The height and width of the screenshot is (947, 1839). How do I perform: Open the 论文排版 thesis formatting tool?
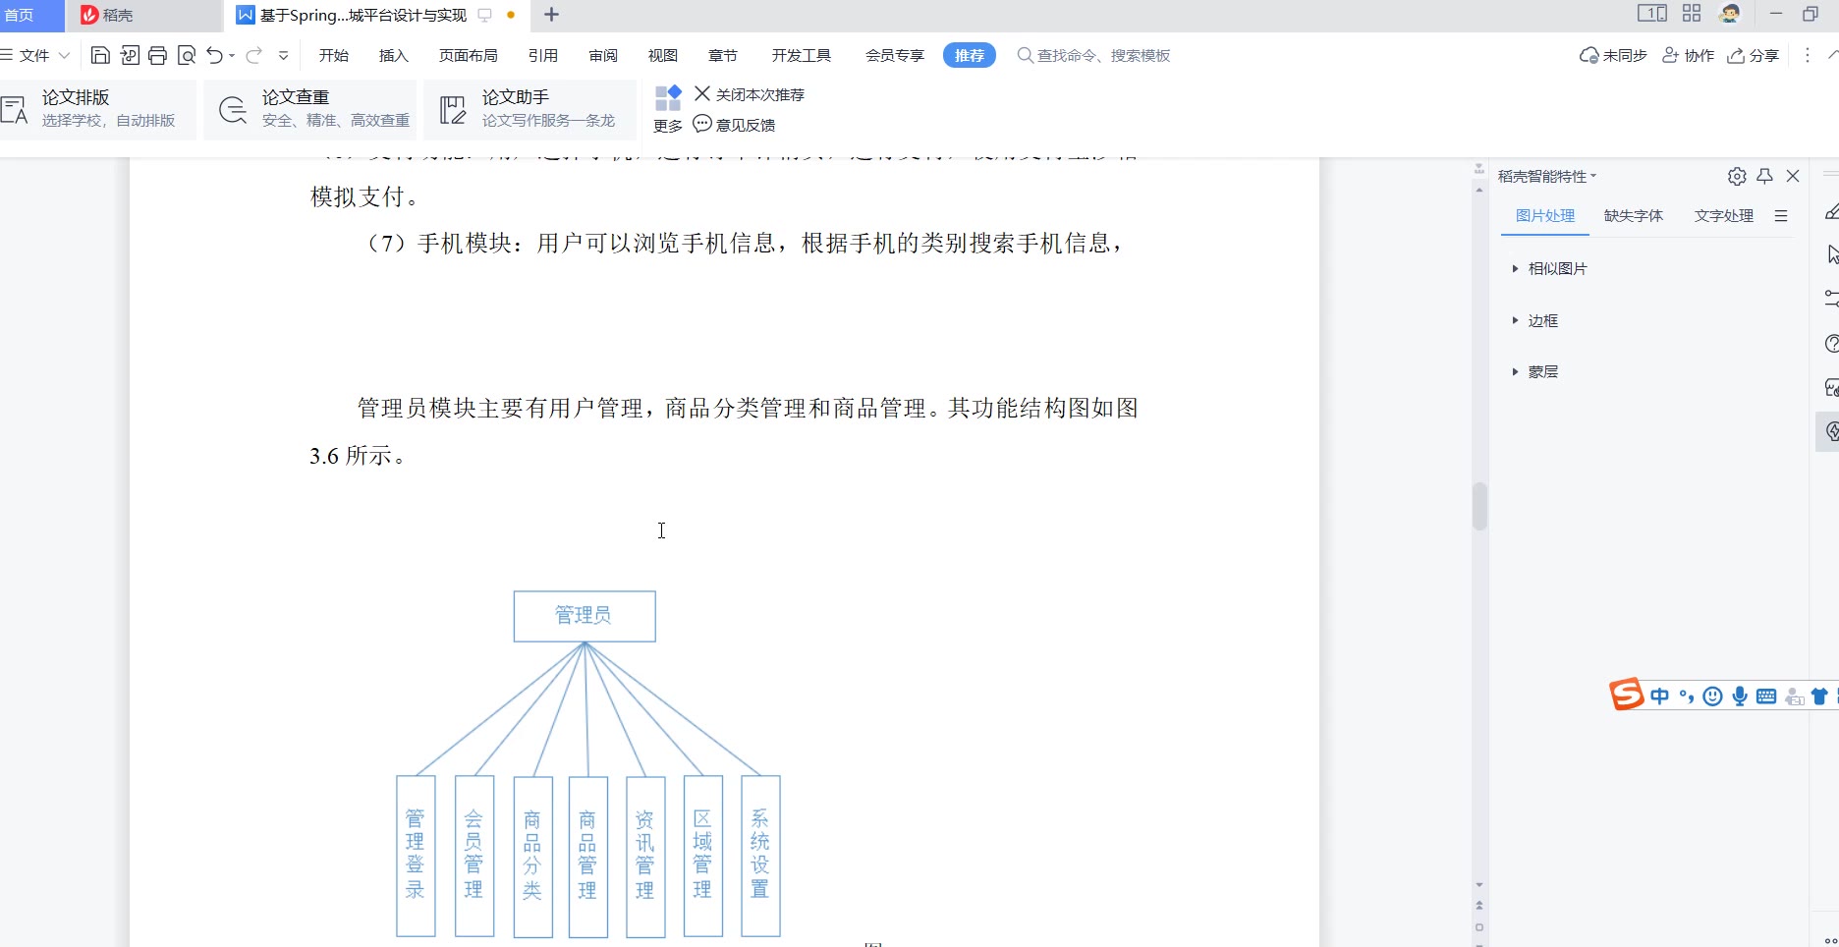click(98, 109)
